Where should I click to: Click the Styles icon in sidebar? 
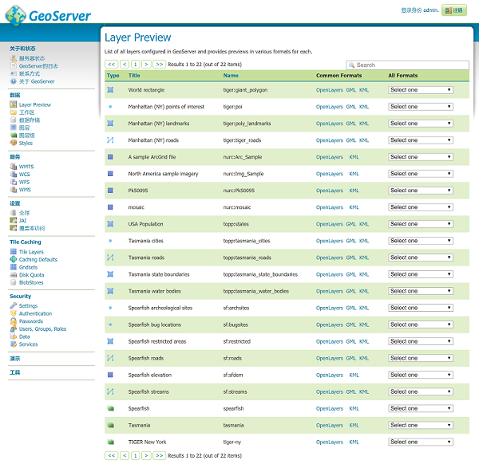pos(13,143)
